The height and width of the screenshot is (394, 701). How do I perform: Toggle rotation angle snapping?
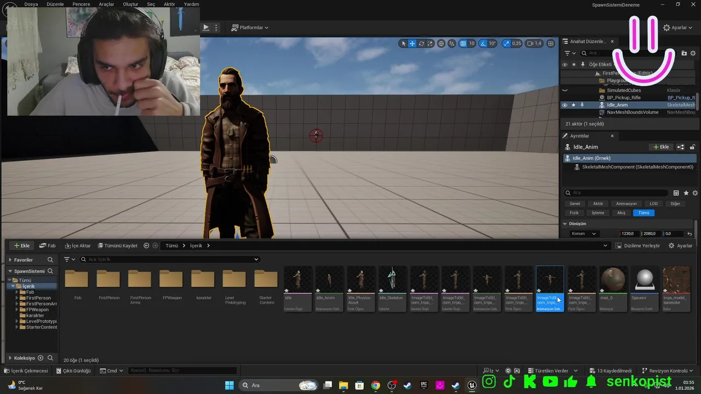coord(483,43)
